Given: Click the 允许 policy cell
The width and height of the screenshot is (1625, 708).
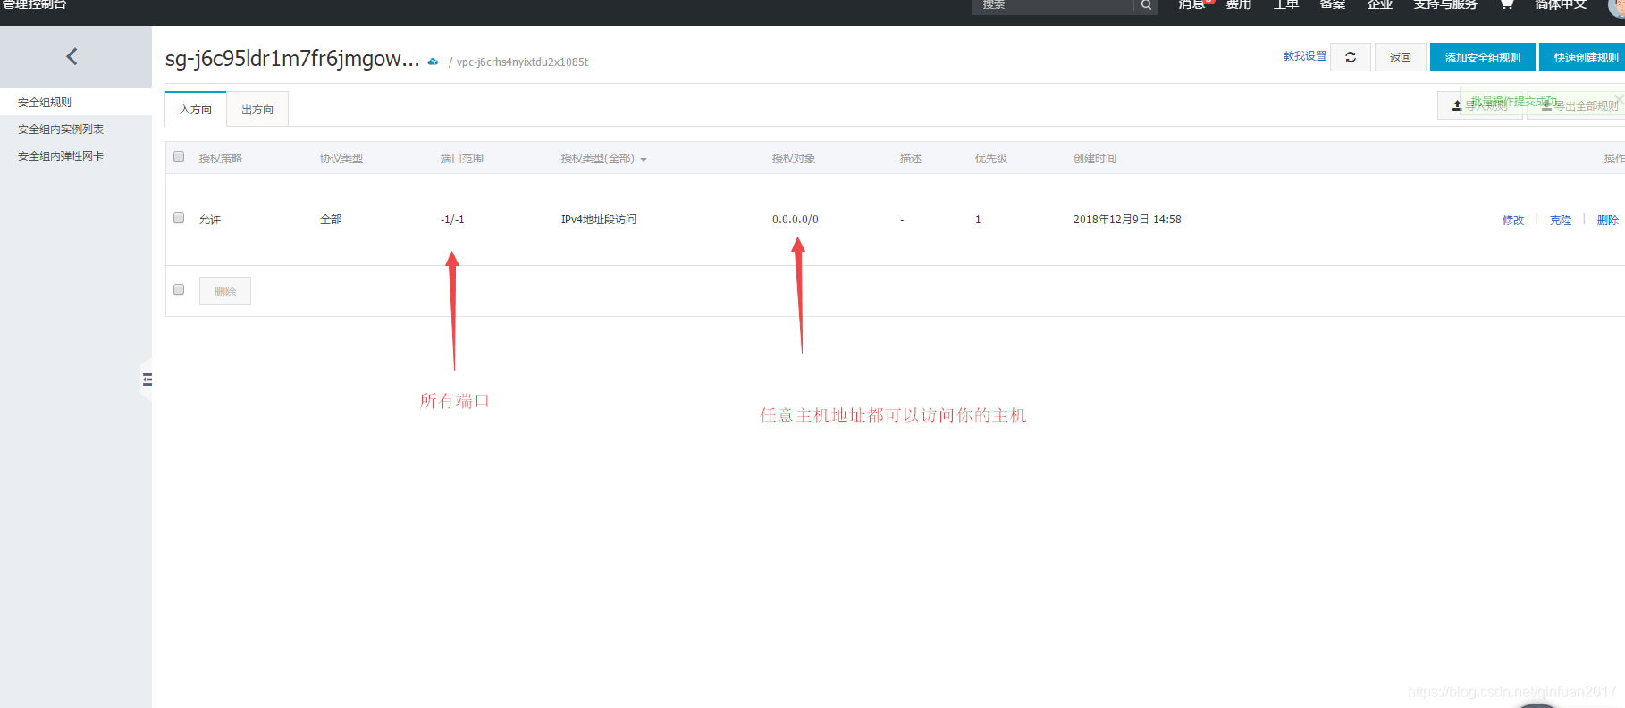Looking at the screenshot, I should click(210, 220).
